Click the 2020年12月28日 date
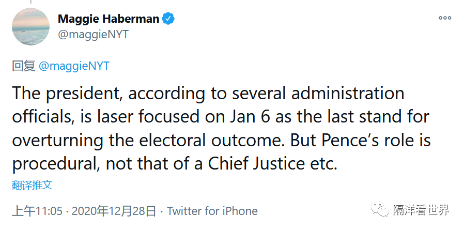This screenshot has width=464, height=230. (114, 211)
